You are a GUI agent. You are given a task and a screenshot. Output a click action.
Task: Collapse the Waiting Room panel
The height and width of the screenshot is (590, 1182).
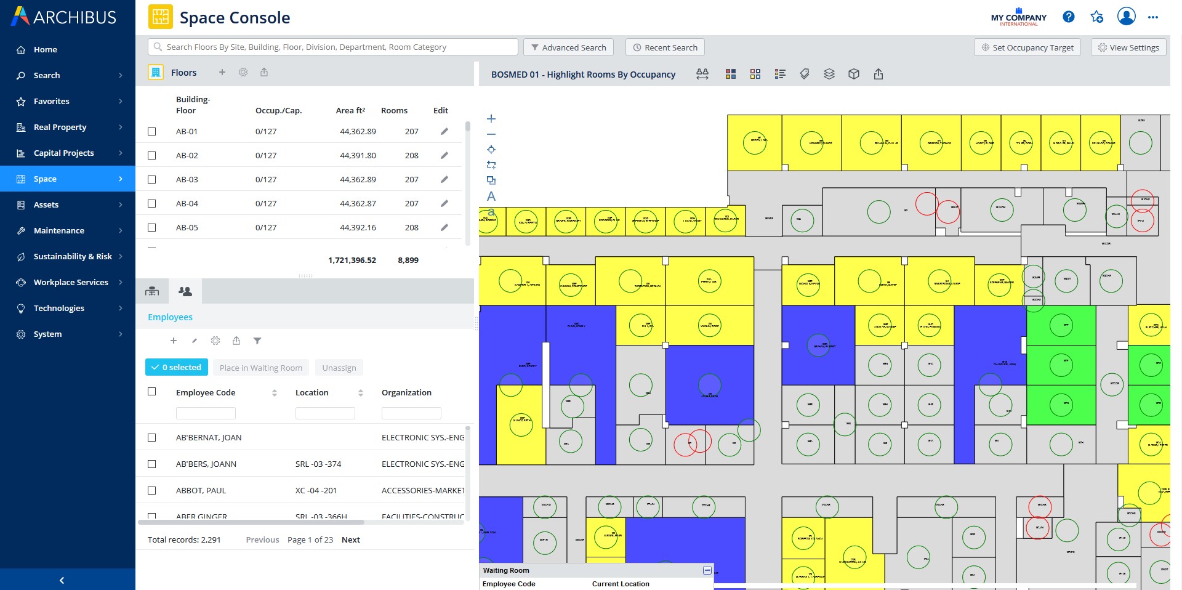click(707, 570)
